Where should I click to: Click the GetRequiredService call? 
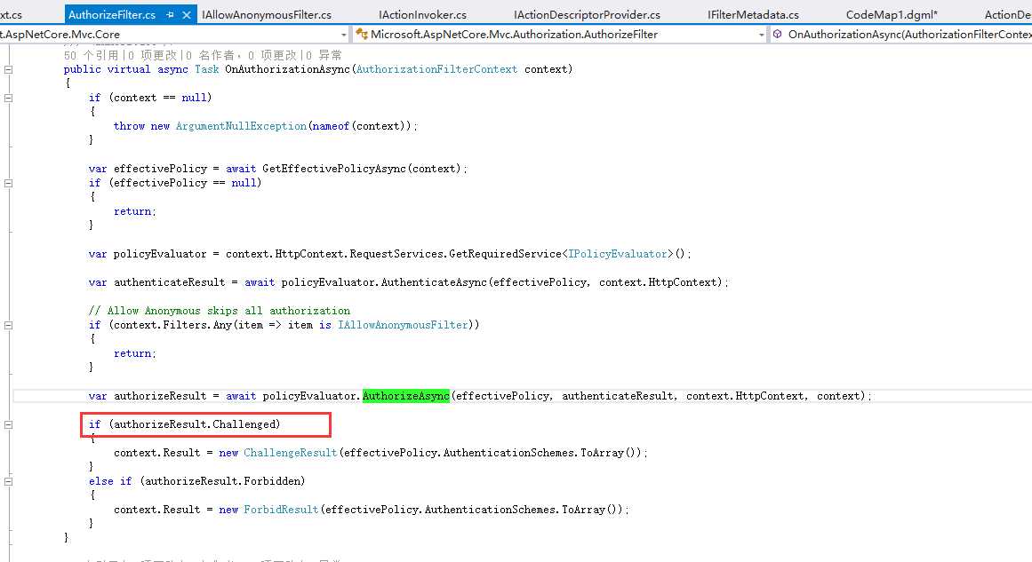(x=505, y=254)
